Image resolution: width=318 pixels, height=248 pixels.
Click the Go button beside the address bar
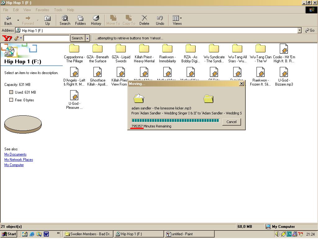tap(310, 30)
